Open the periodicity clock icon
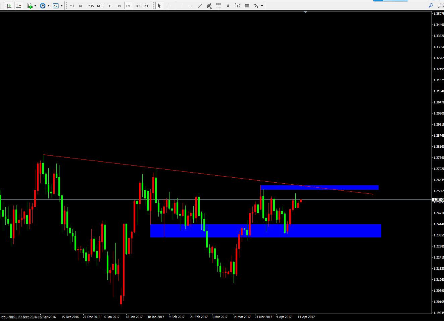The height and width of the screenshot is (321, 444). pyautogui.click(x=43, y=6)
